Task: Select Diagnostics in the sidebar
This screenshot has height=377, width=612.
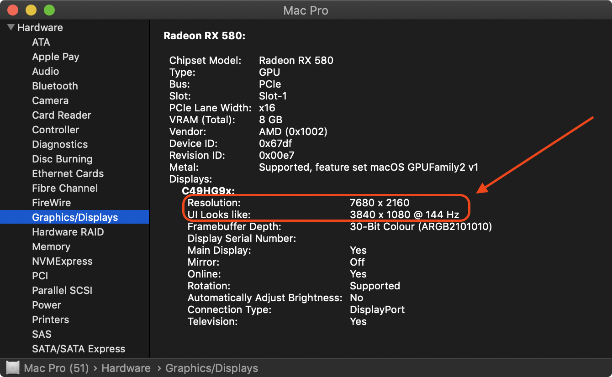Action: [60, 144]
